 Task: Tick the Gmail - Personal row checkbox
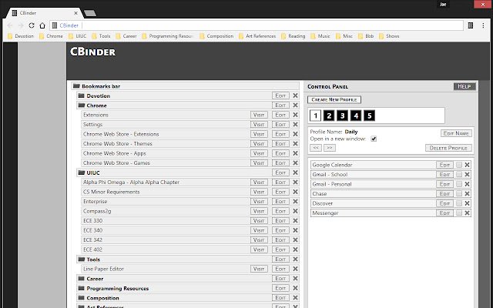tap(459, 184)
